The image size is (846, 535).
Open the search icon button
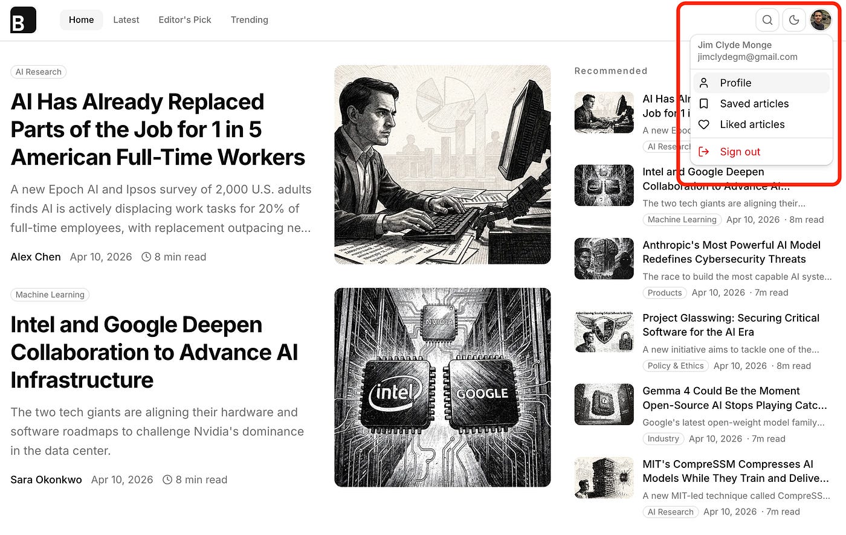(767, 20)
